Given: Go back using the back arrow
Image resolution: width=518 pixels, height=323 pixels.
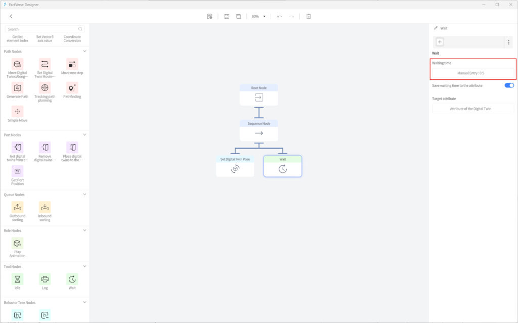Looking at the screenshot, I should (x=11, y=16).
